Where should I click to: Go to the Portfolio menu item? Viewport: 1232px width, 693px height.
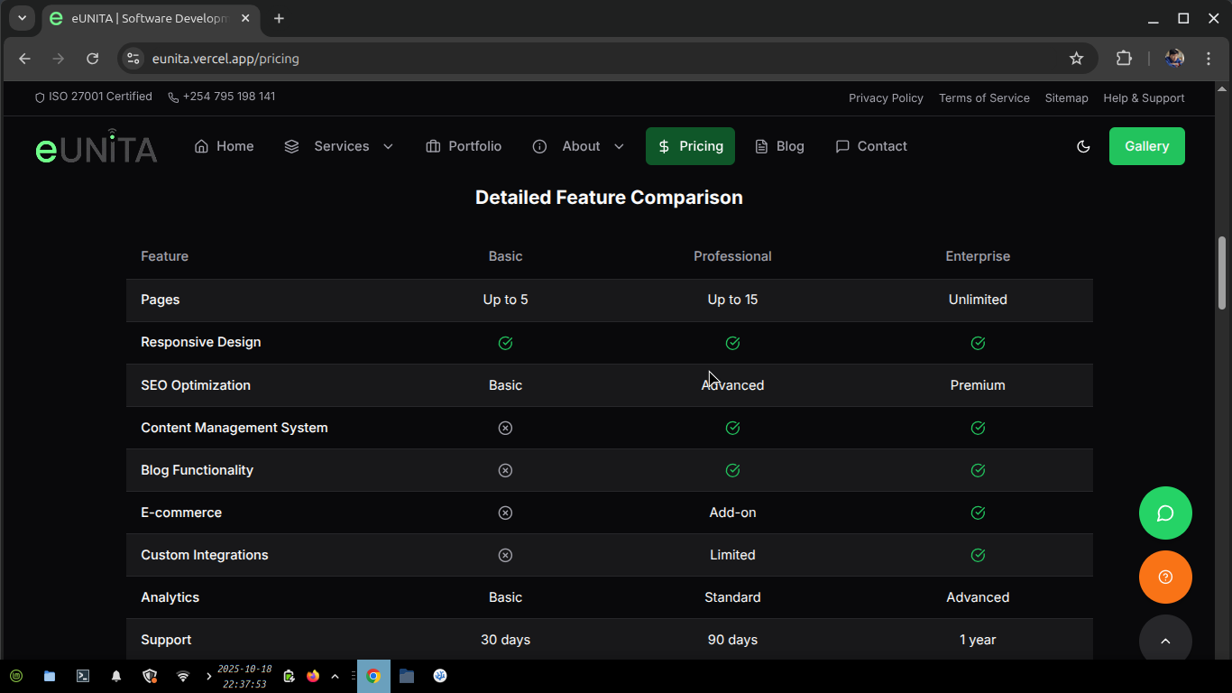click(464, 146)
